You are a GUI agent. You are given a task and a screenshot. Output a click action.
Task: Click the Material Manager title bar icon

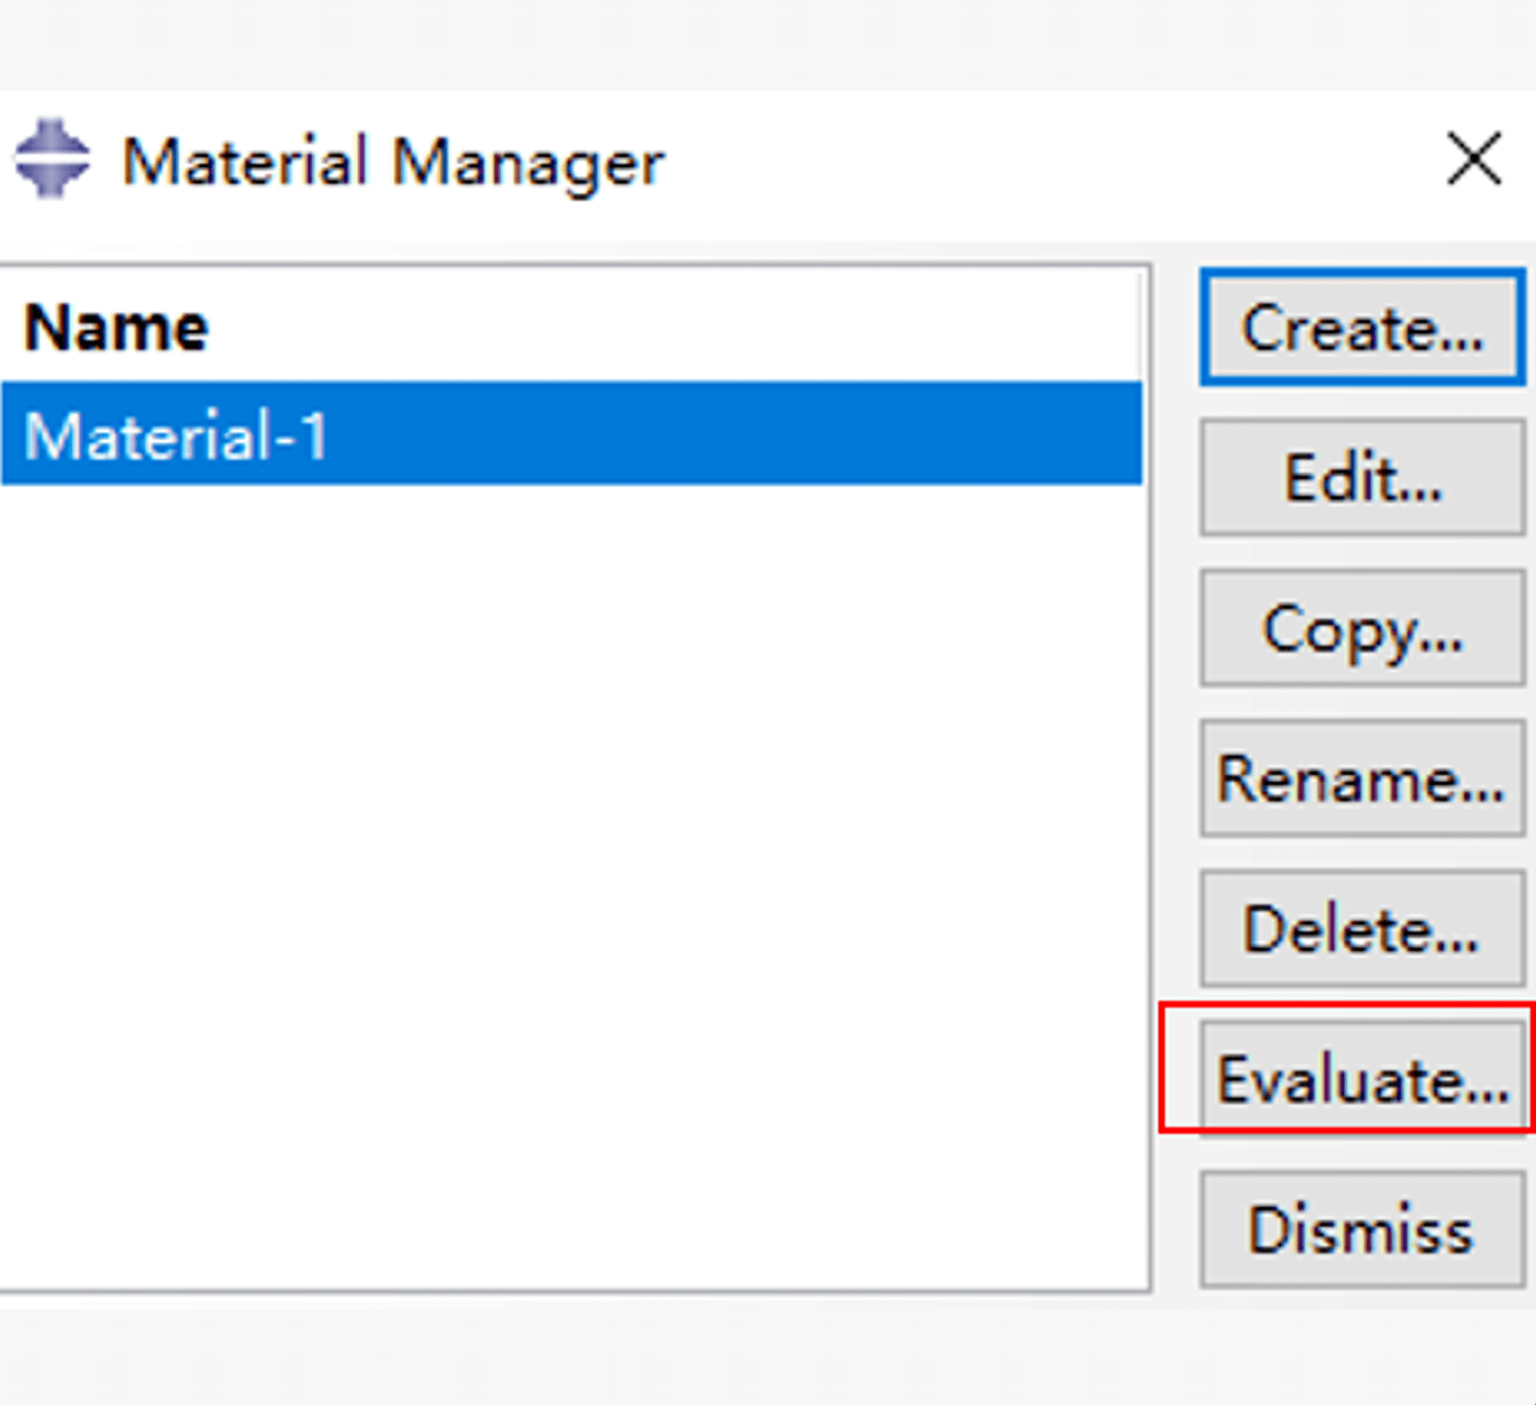(51, 159)
